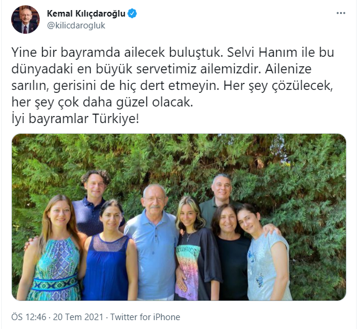Click the display name Kemal Kılıçdaroğlu

[86, 14]
